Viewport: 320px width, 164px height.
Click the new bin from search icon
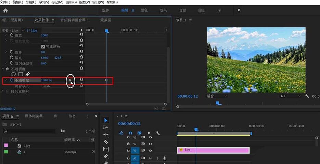62,131
